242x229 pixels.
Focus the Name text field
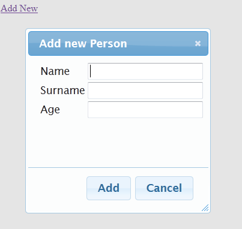[145, 71]
